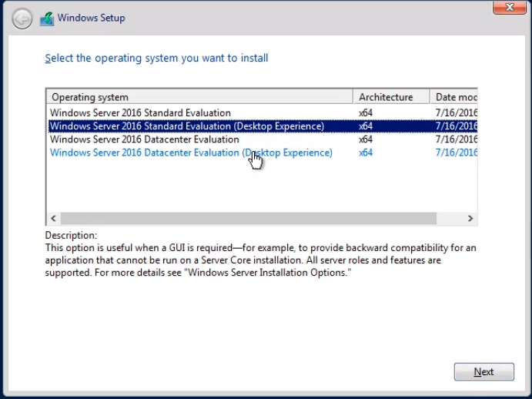The width and height of the screenshot is (532, 399).
Task: Choose Datacenter Evaluation (Desktop Experience) entry
Action: point(191,153)
